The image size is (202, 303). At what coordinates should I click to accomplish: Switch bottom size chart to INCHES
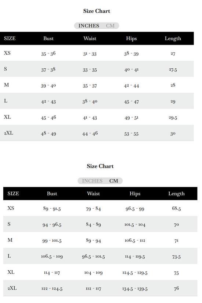point(92,181)
